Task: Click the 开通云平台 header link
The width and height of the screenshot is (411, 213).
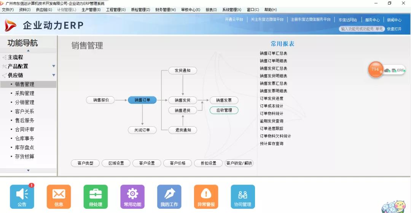Action: [x=234, y=19]
